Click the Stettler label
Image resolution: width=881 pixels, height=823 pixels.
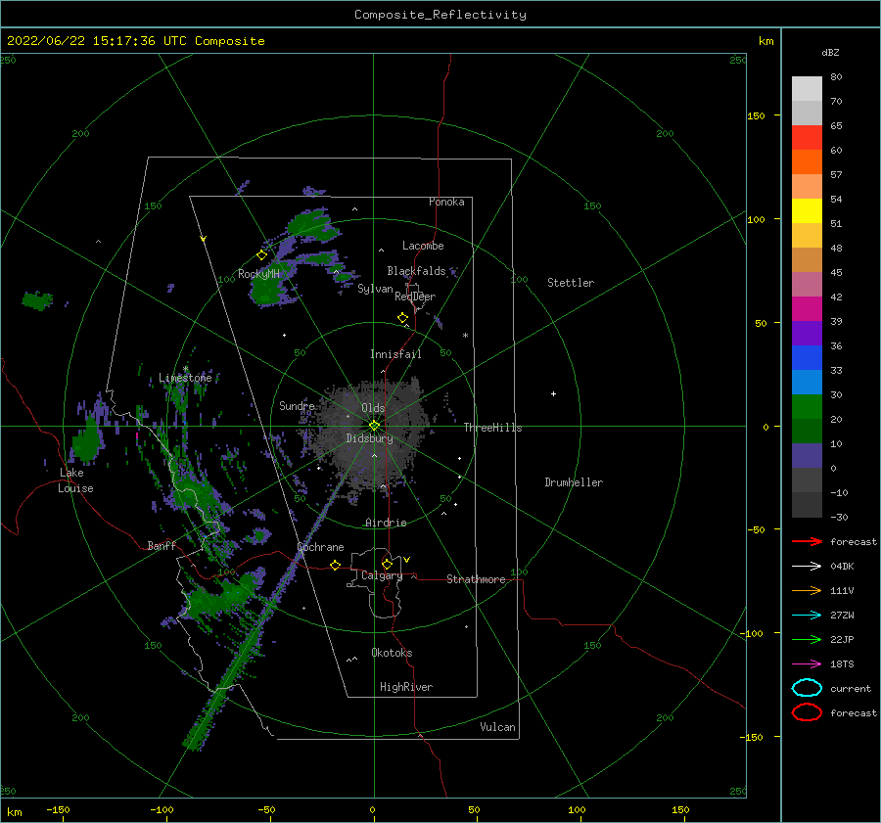pyautogui.click(x=571, y=283)
